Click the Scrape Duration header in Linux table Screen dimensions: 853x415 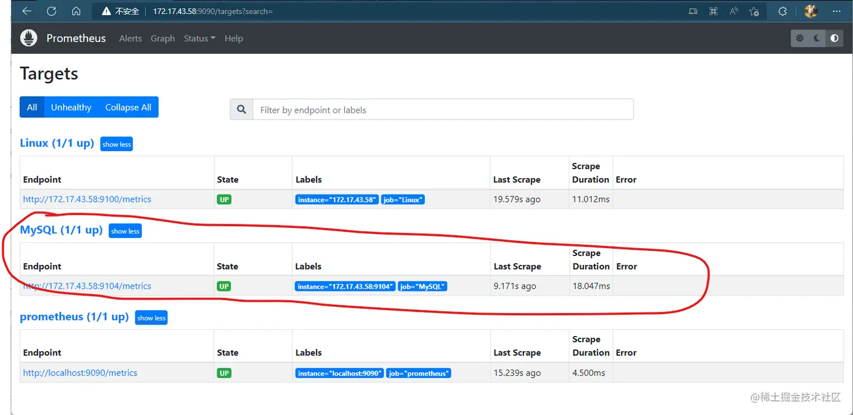pos(591,173)
